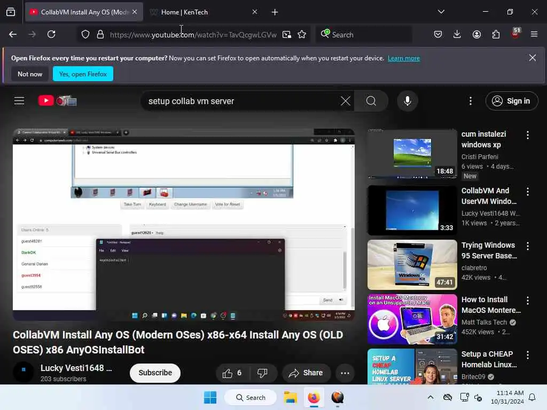Like the video with thumbs up
547x410 pixels.
(x=232, y=373)
